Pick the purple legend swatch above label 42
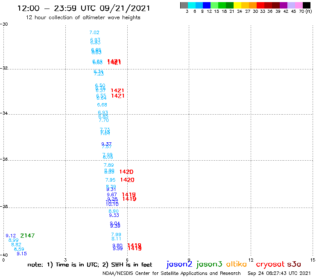 point(284,5)
